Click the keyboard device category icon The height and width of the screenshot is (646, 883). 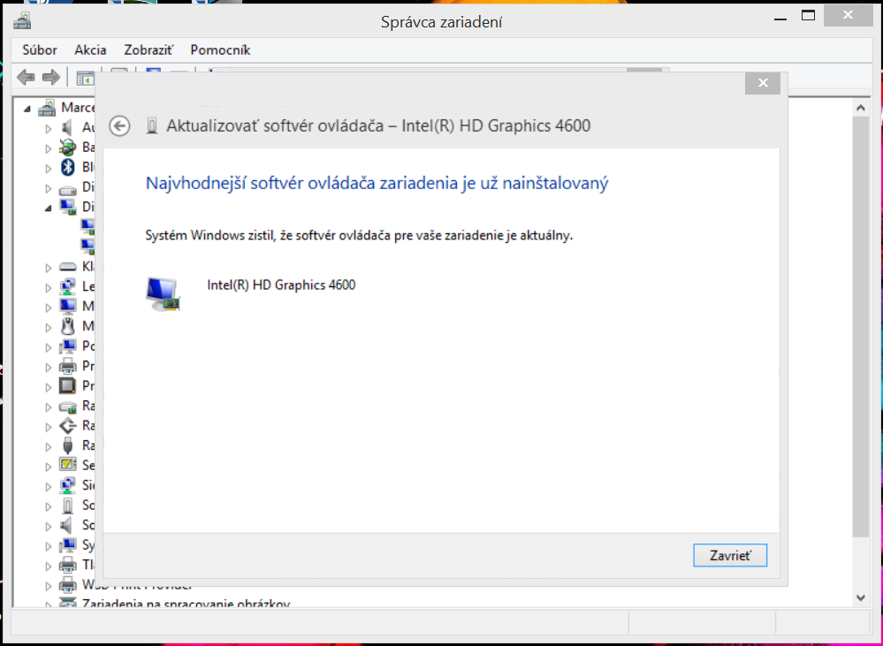pos(68,266)
